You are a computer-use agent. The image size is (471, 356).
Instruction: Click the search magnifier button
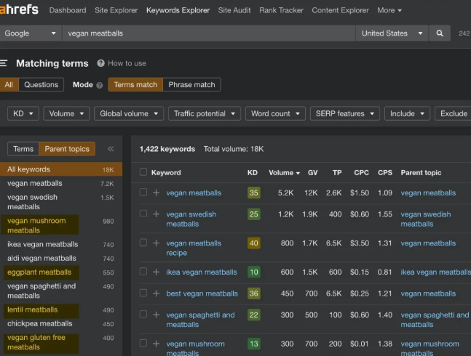[440, 33]
